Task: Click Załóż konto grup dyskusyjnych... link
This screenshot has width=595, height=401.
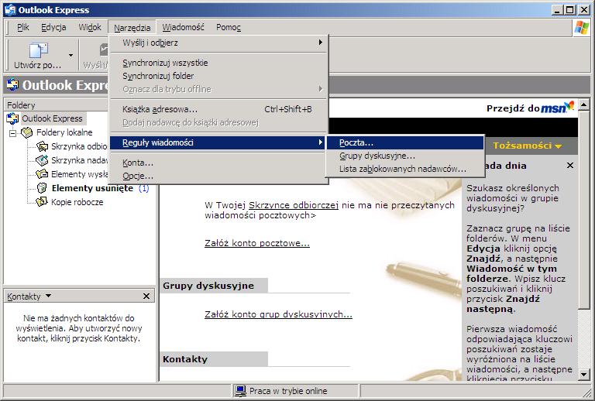Action: [x=278, y=314]
